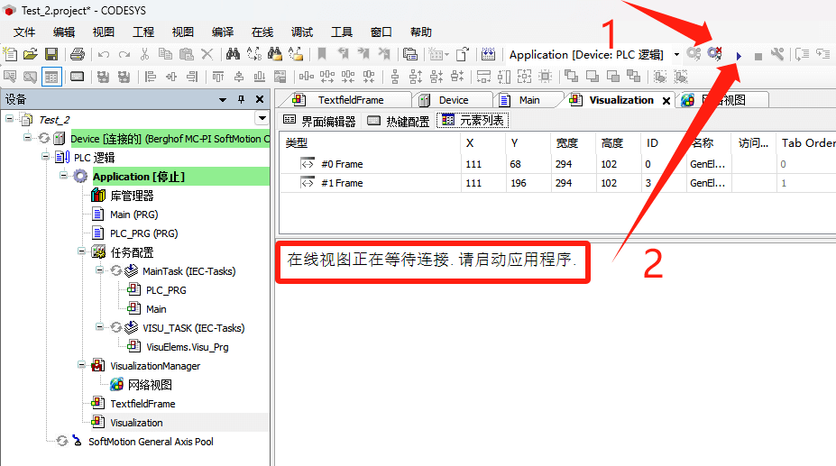
Task: Open a project with the folder icon
Action: 31,55
